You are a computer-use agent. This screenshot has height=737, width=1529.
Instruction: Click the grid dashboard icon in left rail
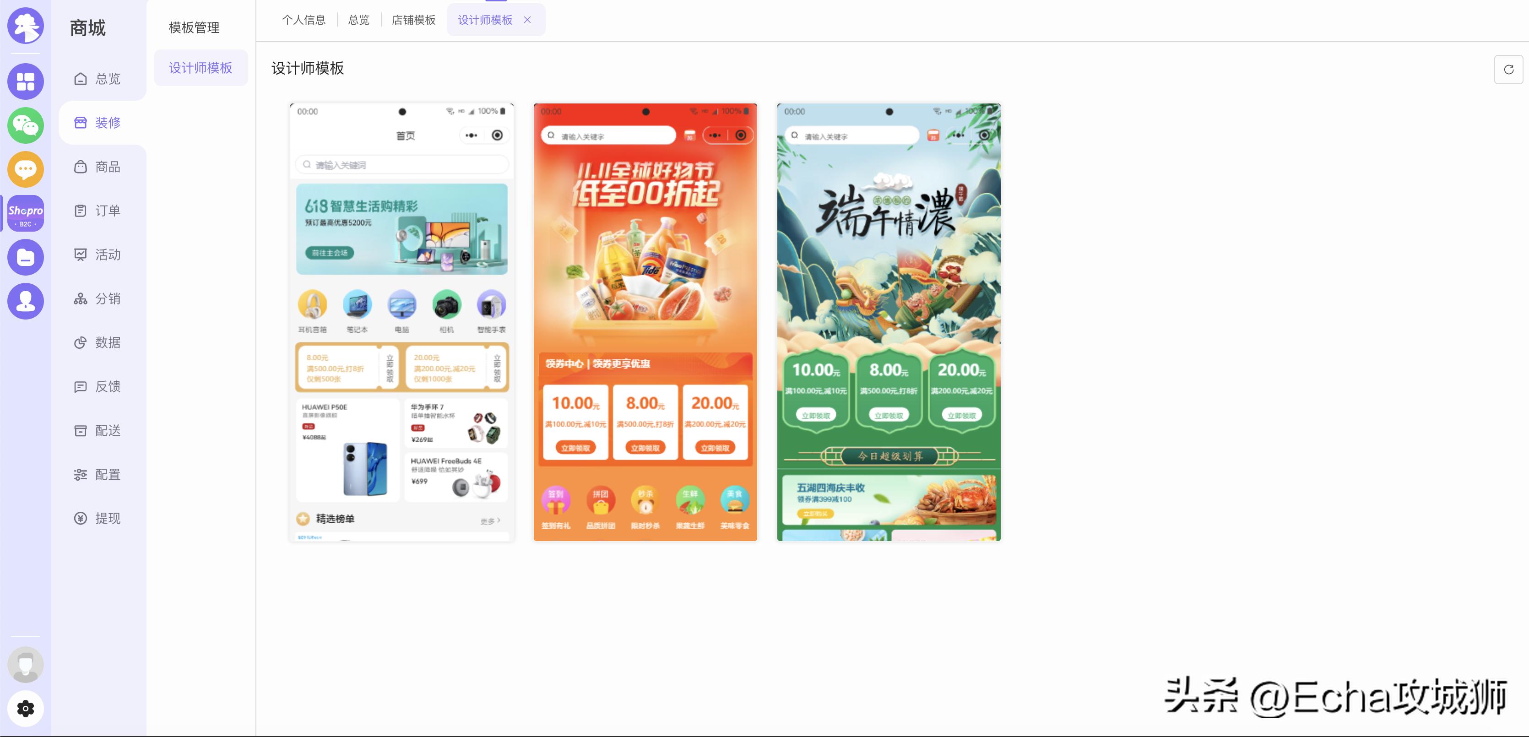(x=25, y=81)
